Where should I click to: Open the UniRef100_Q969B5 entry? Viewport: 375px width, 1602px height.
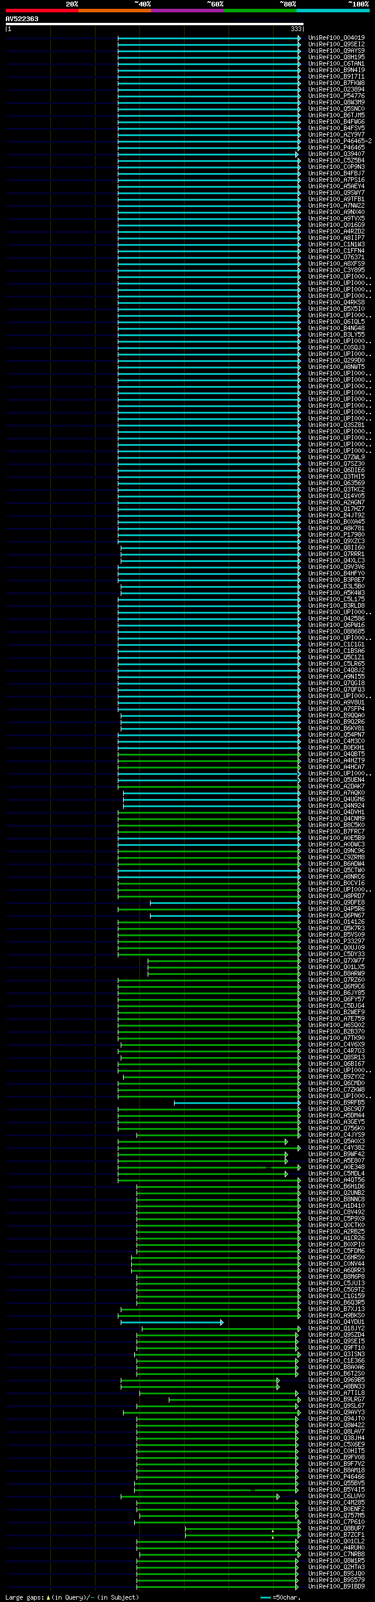[336, 1380]
